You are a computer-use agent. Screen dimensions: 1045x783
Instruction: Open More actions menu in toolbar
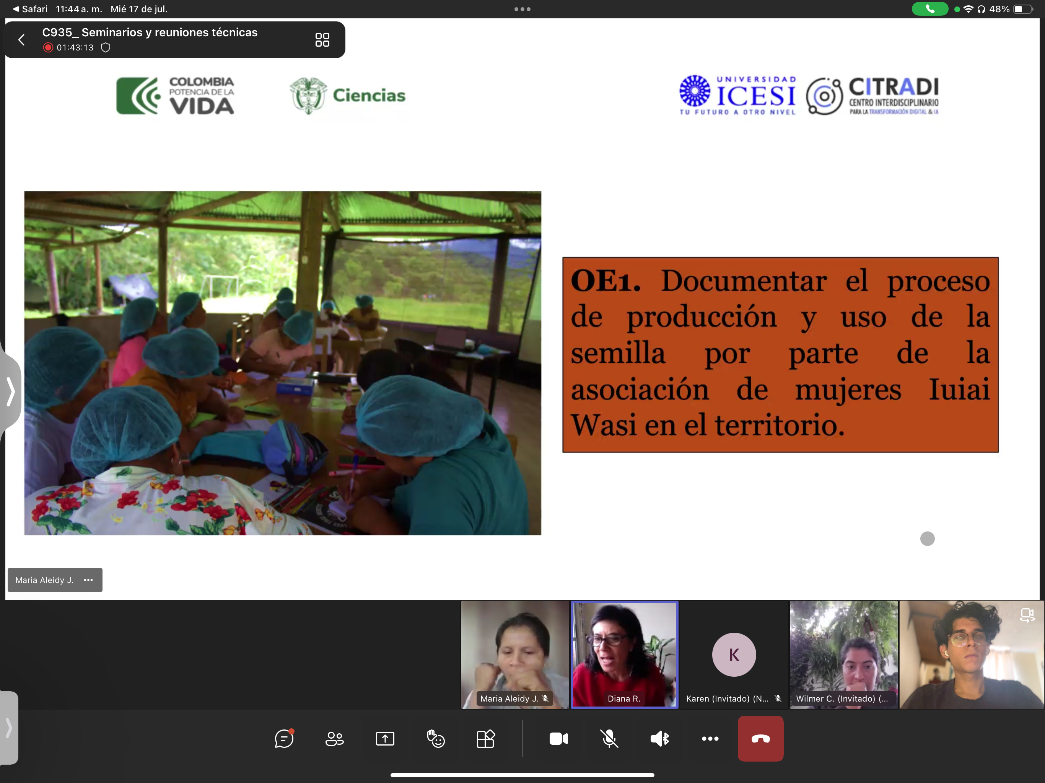click(x=710, y=739)
